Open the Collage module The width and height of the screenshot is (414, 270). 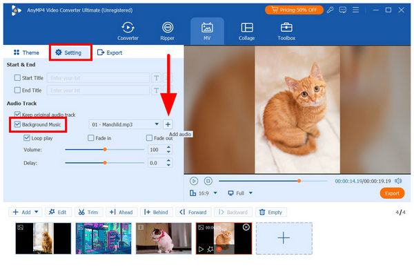point(246,31)
